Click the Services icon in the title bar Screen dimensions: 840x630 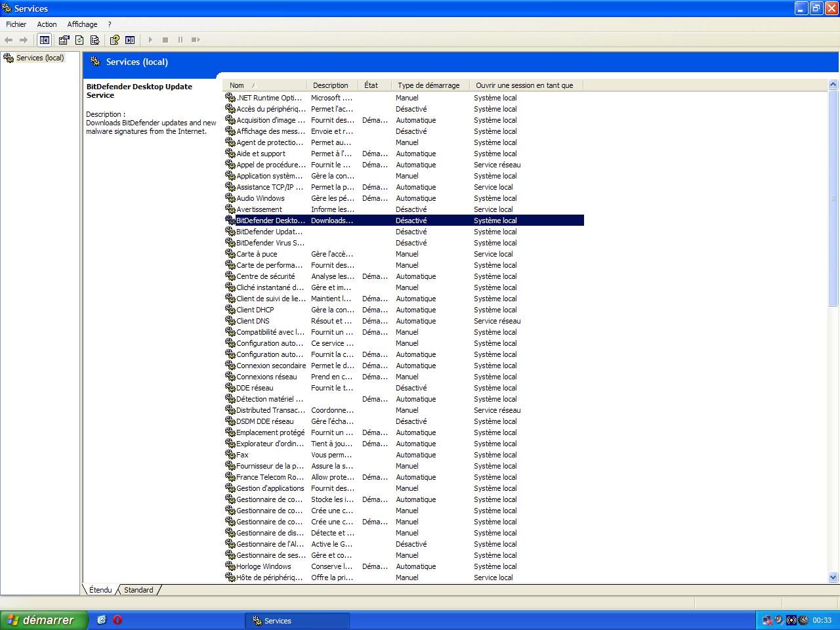click(7, 9)
